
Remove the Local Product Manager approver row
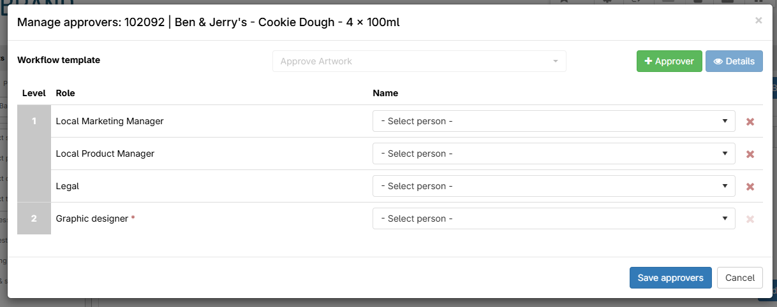(750, 154)
